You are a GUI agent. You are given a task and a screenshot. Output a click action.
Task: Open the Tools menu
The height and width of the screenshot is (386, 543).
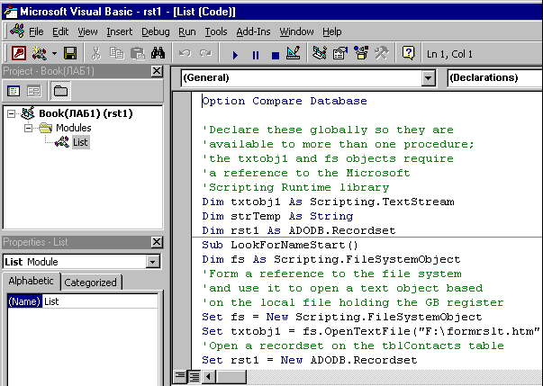click(x=216, y=31)
